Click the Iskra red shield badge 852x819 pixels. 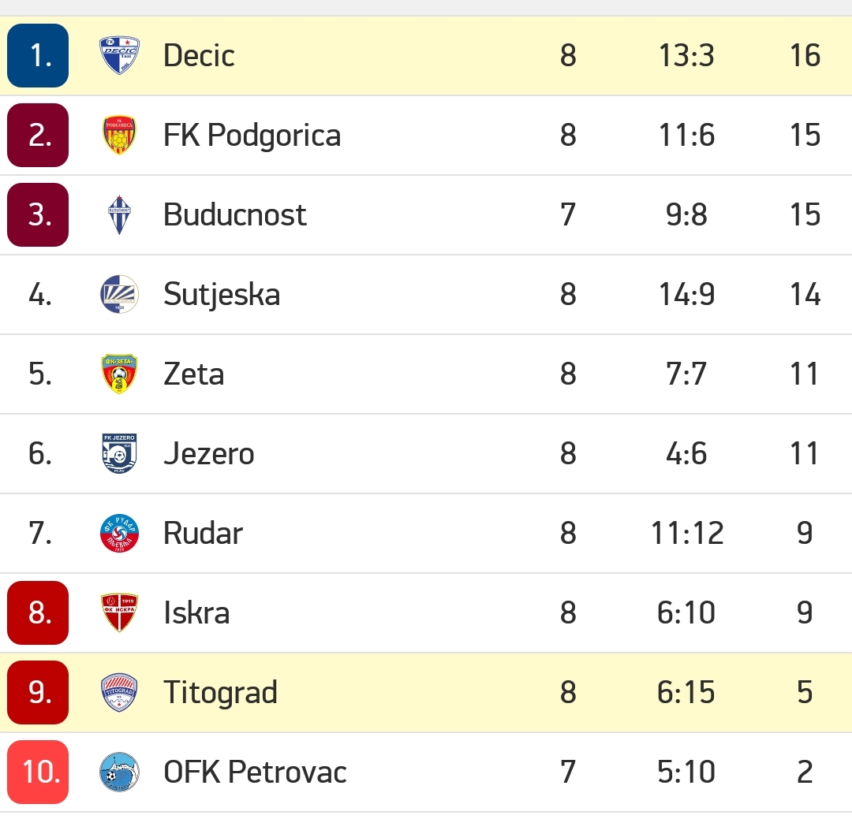point(120,612)
